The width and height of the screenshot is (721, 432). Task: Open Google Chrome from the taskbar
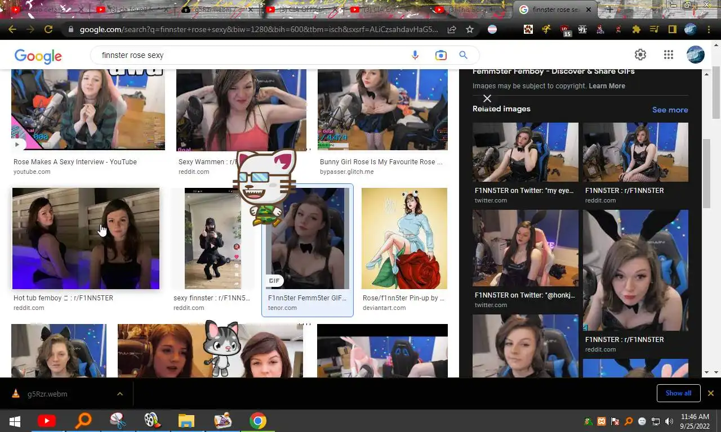tap(258, 421)
